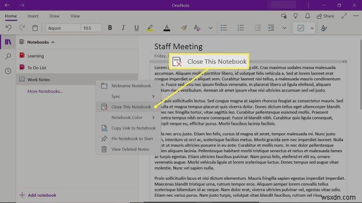Switch to the Insert tab
362x203 pixels.
[x=33, y=16]
